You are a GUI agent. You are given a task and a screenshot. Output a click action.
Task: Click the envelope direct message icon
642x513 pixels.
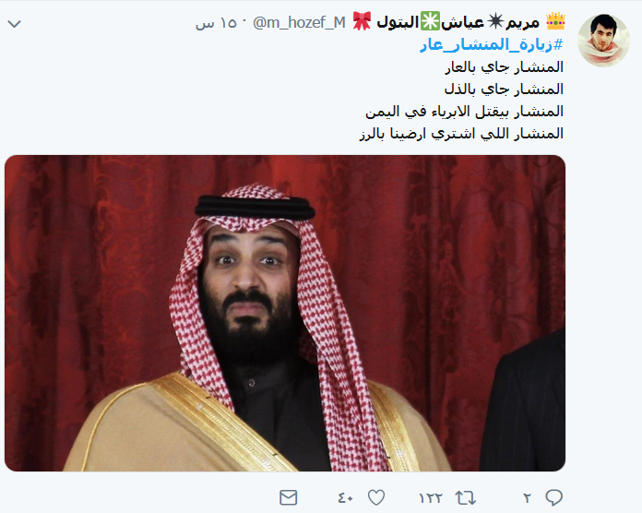[285, 497]
